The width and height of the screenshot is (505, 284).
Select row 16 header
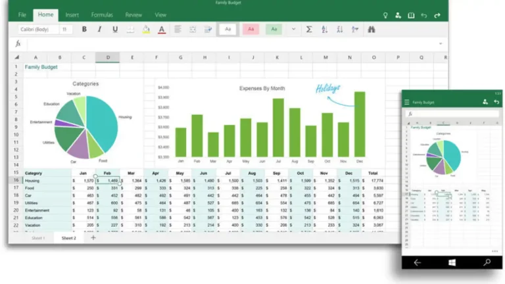pos(16,180)
